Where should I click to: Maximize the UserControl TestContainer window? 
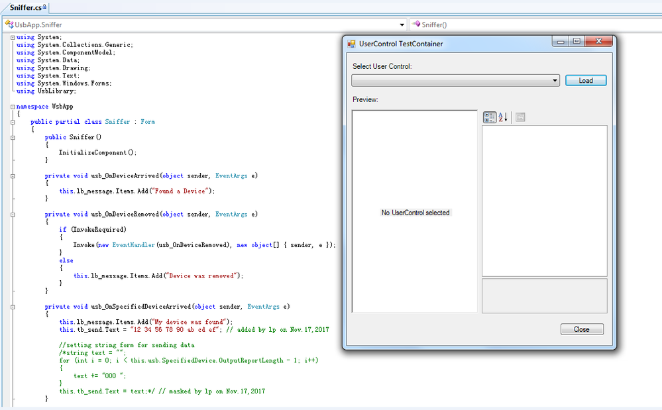point(577,41)
